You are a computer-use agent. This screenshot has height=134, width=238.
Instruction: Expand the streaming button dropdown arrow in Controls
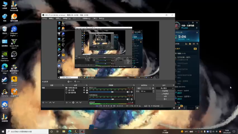(x=173, y=88)
